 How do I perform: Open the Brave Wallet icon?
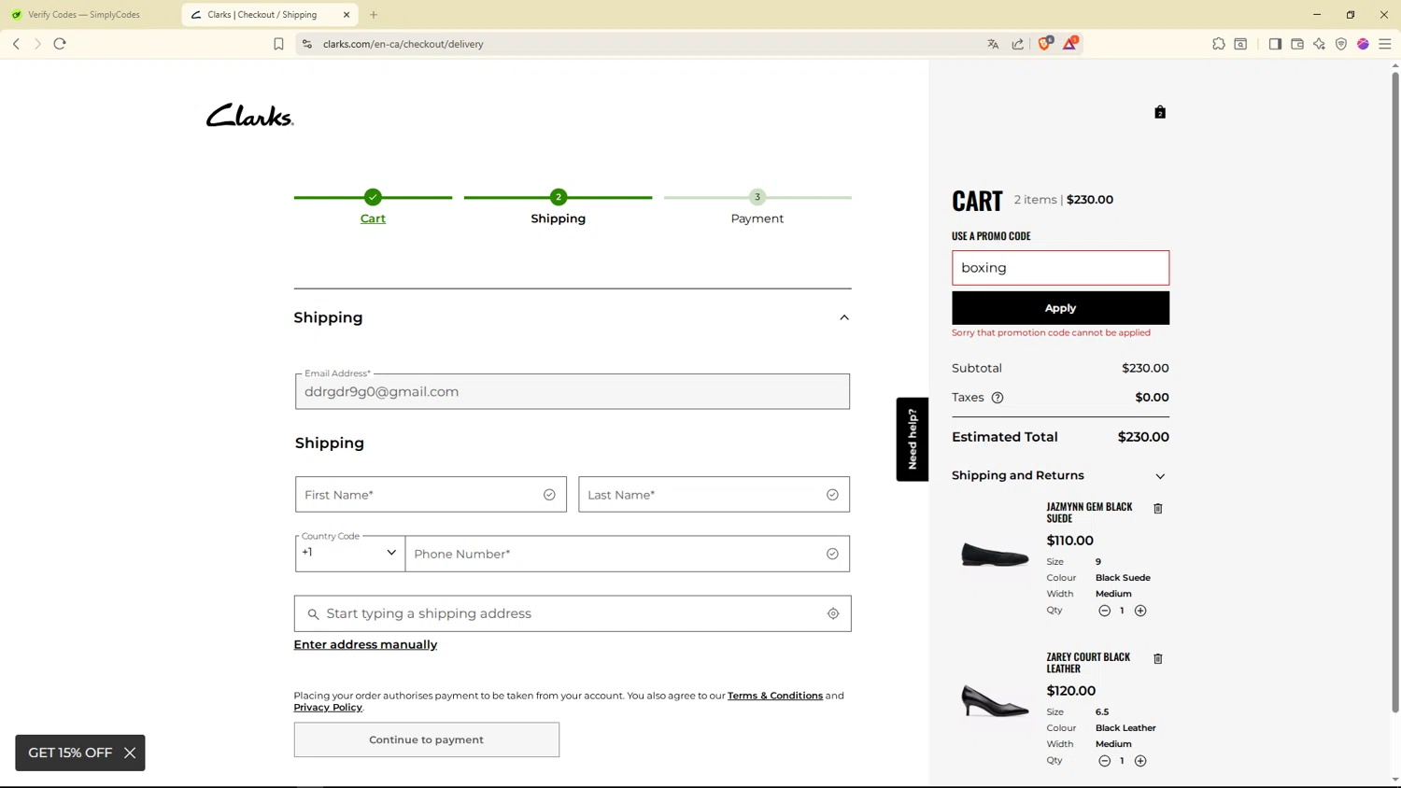click(1297, 44)
